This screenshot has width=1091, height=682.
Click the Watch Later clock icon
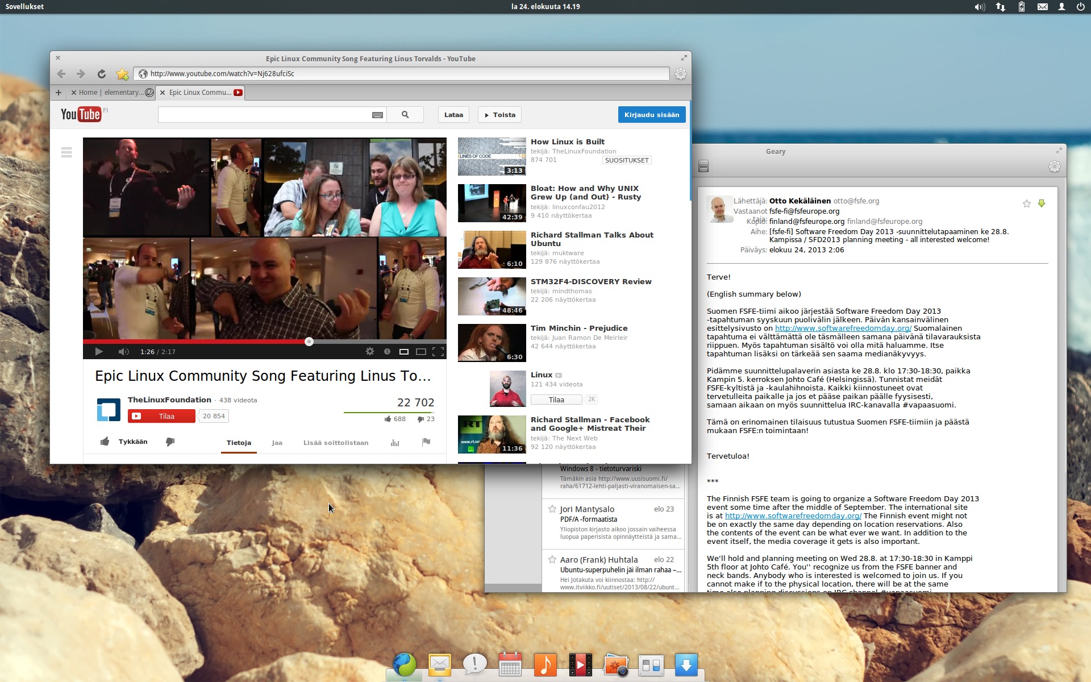tap(387, 352)
